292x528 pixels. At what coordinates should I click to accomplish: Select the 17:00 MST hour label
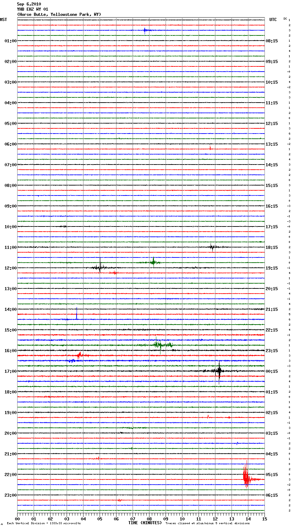[11, 371]
